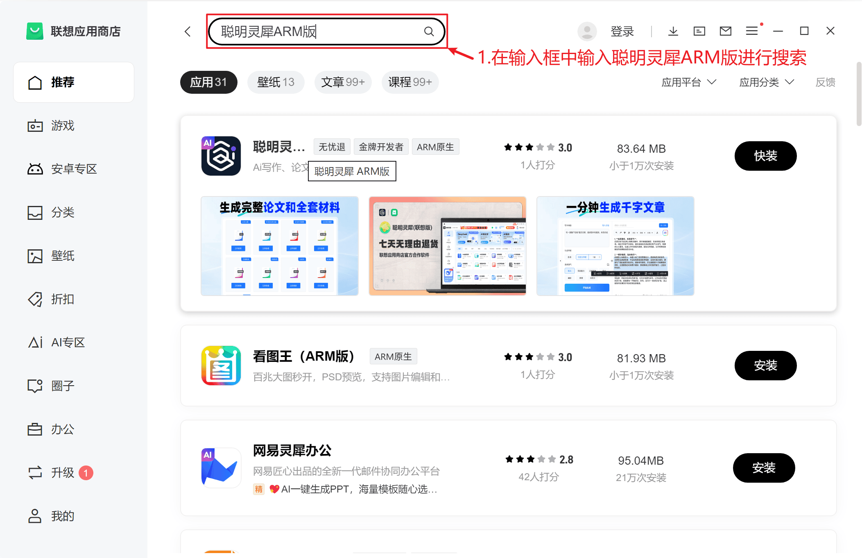Select the 应用 31 results tab
This screenshot has width=862, height=558.
[x=209, y=82]
